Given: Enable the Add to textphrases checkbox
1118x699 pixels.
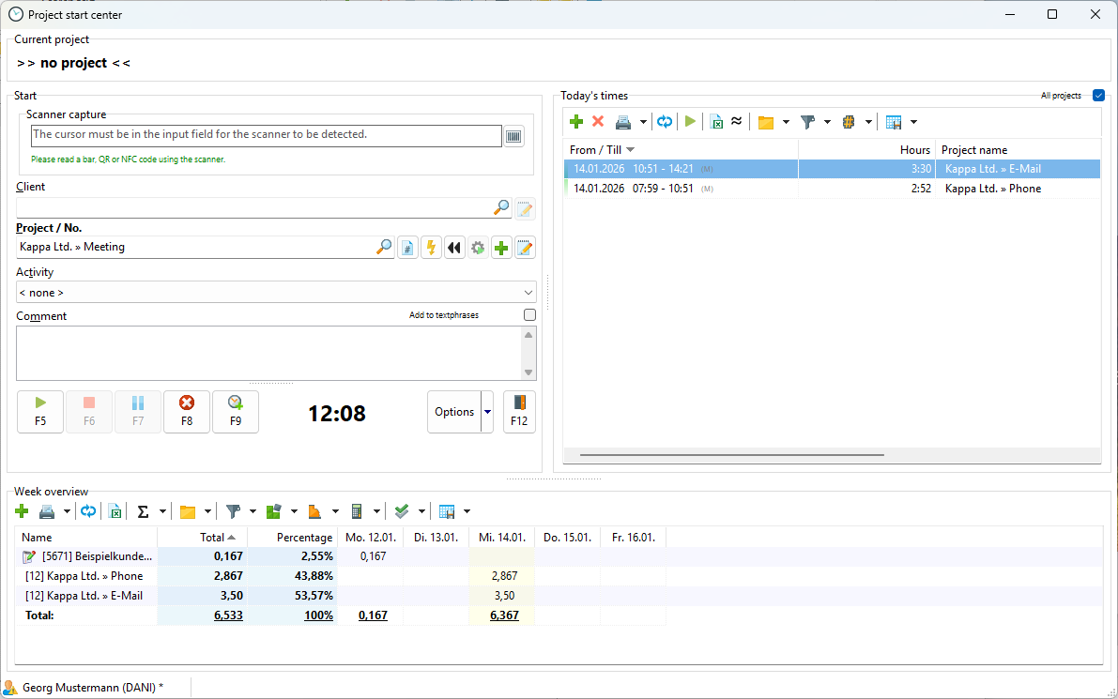Looking at the screenshot, I should click(x=529, y=315).
